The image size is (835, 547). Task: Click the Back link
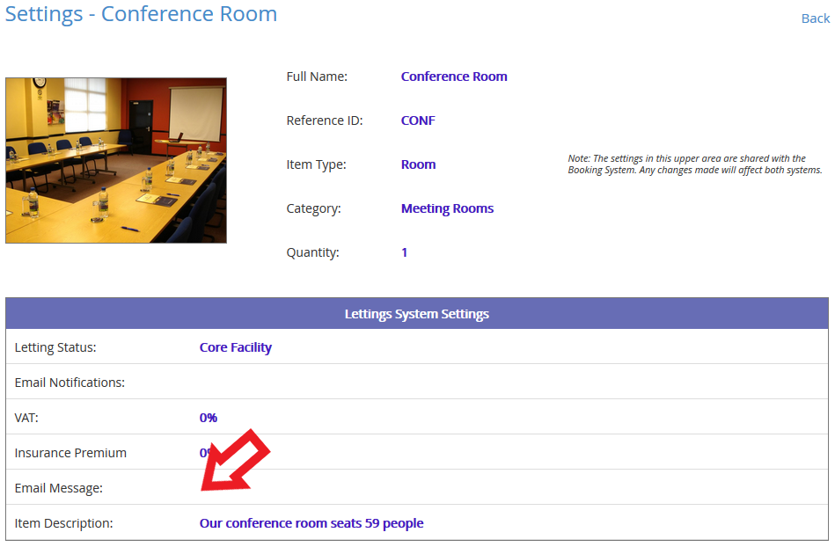tap(816, 18)
